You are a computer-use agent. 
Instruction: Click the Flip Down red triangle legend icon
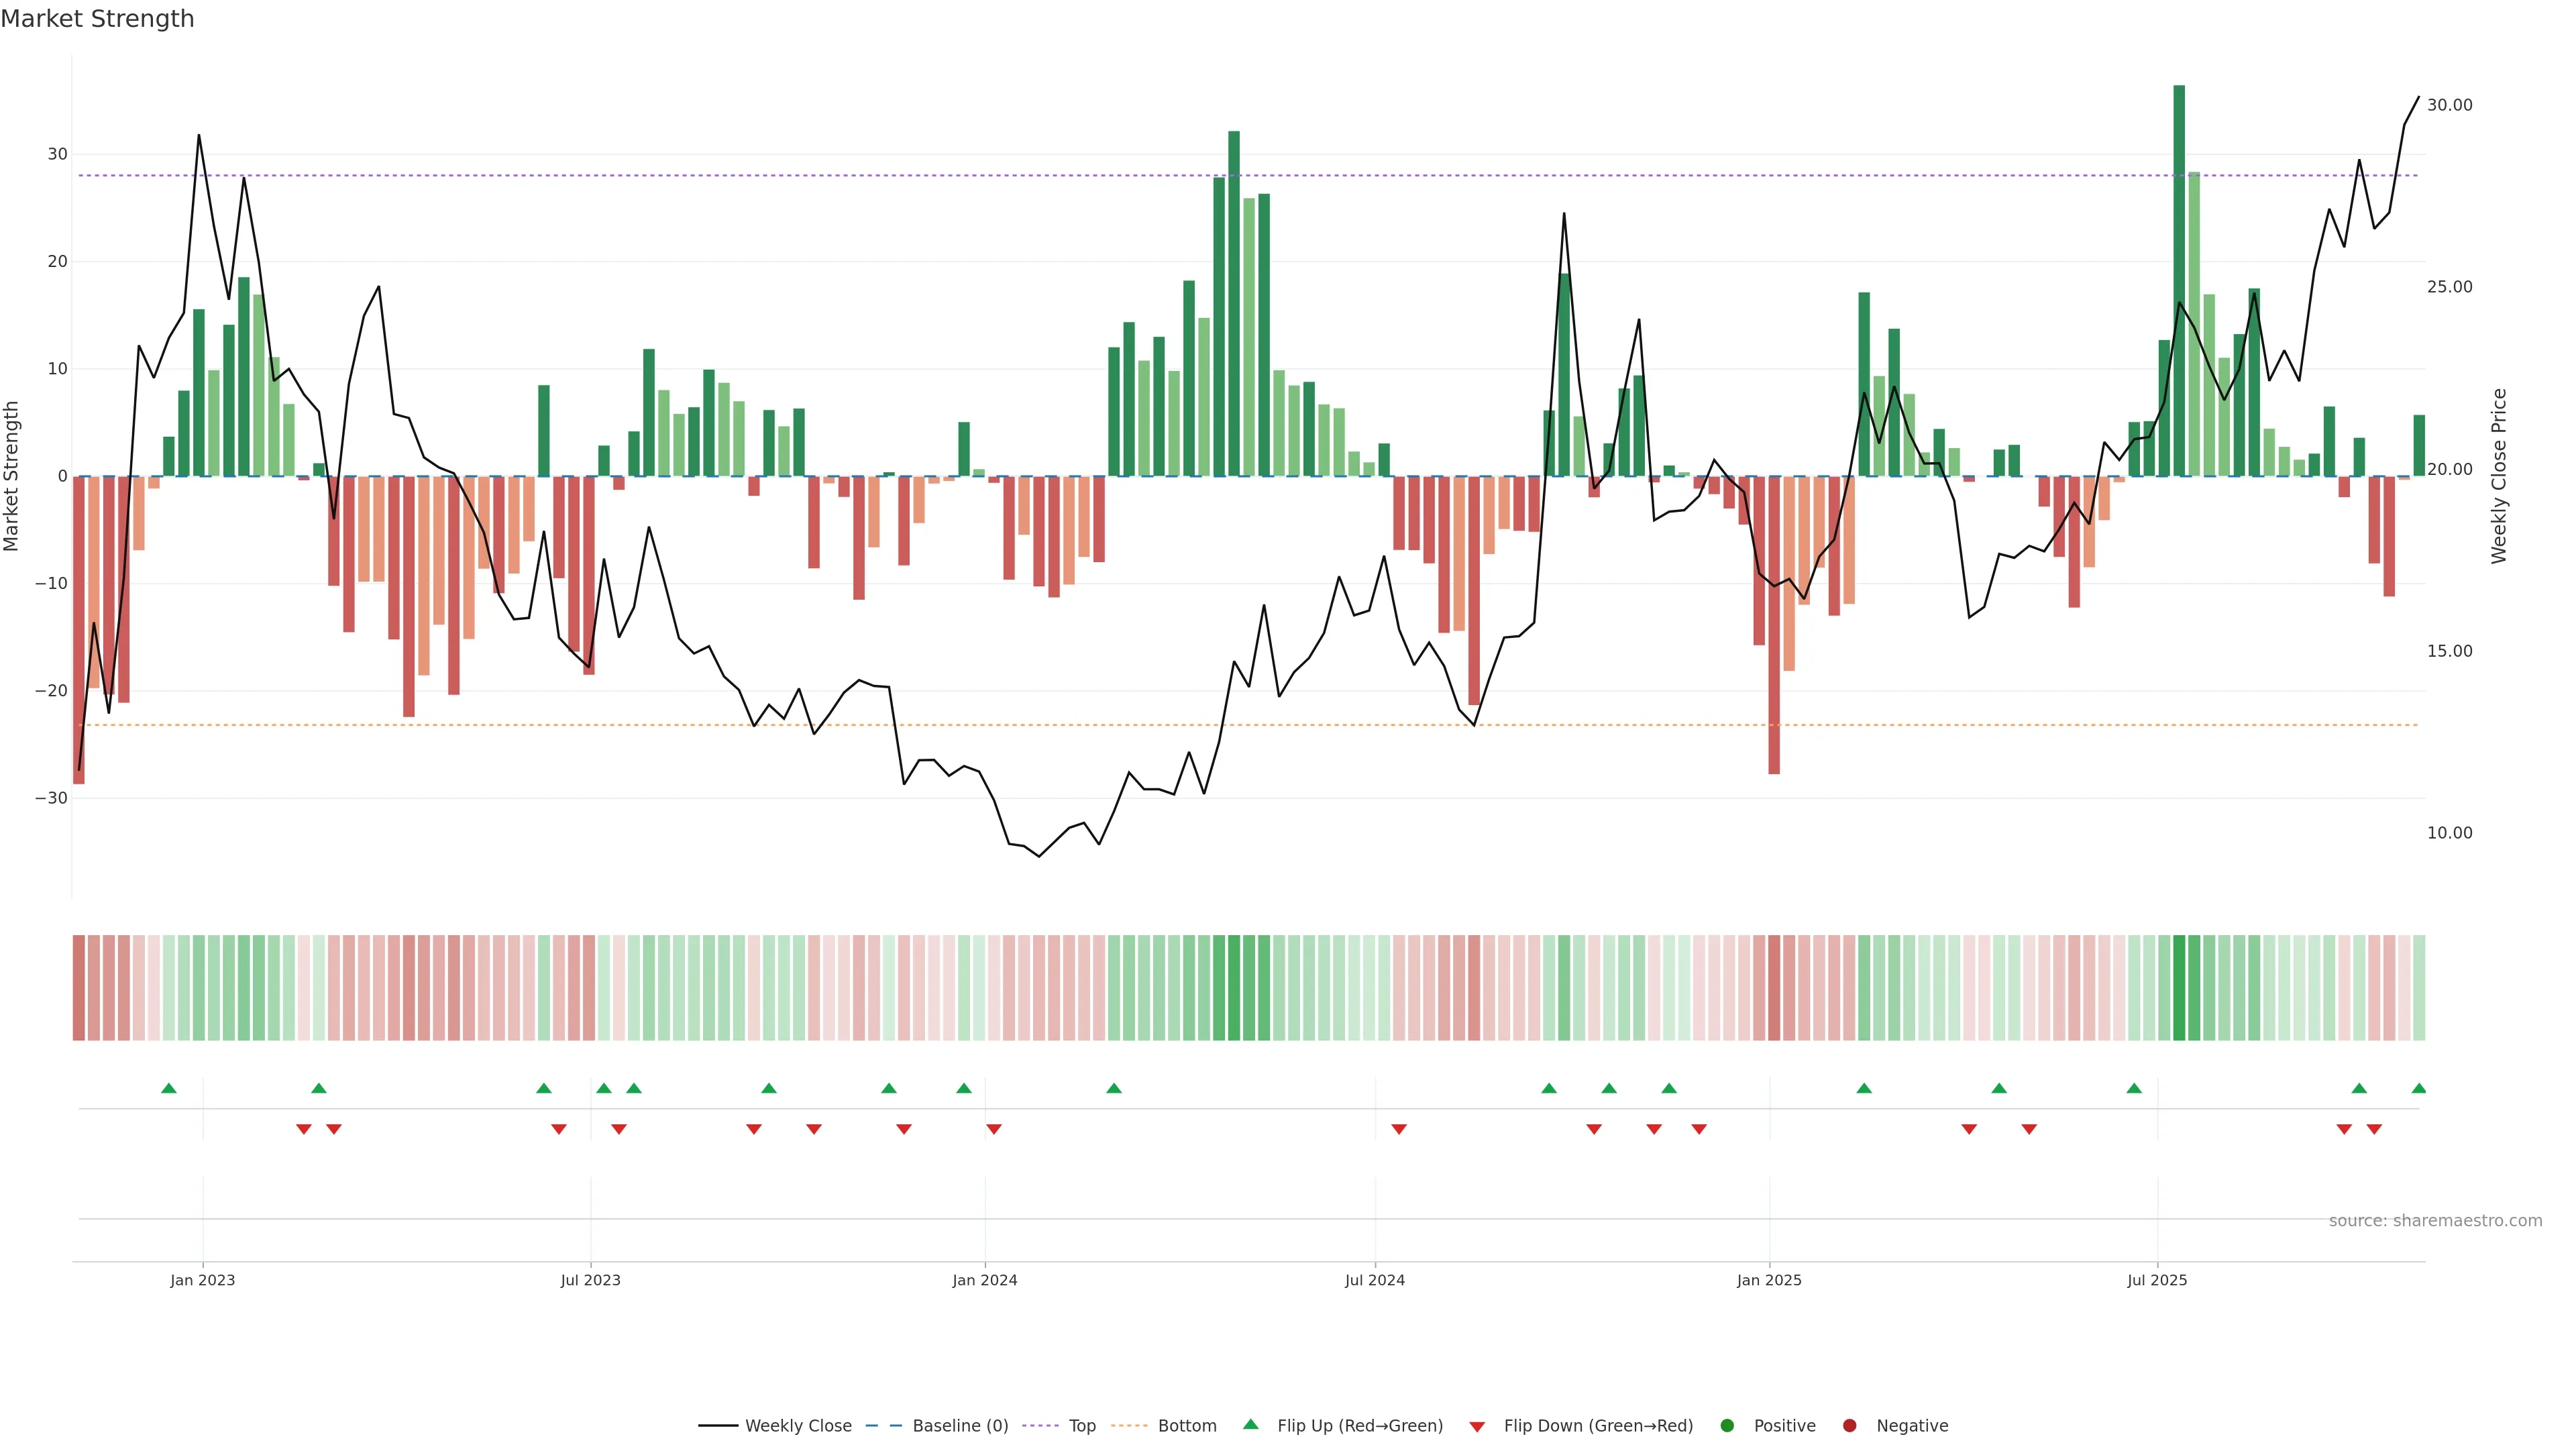(1477, 1427)
